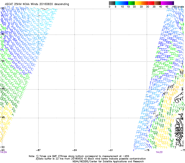Pick the yellow 20-25 knots legend color
The image size is (185, 163).
coord(138,3)
